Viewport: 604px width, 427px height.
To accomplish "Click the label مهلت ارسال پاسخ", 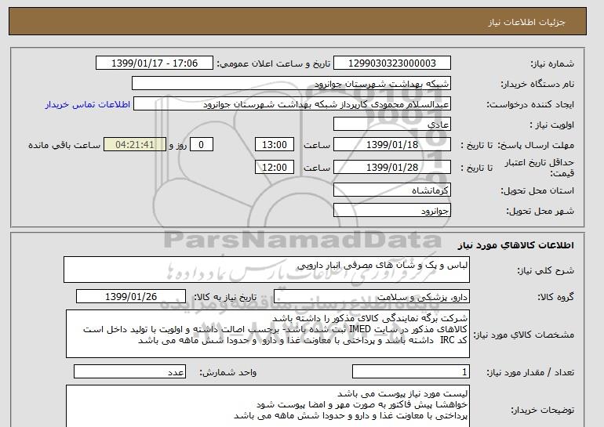I will click(x=536, y=145).
